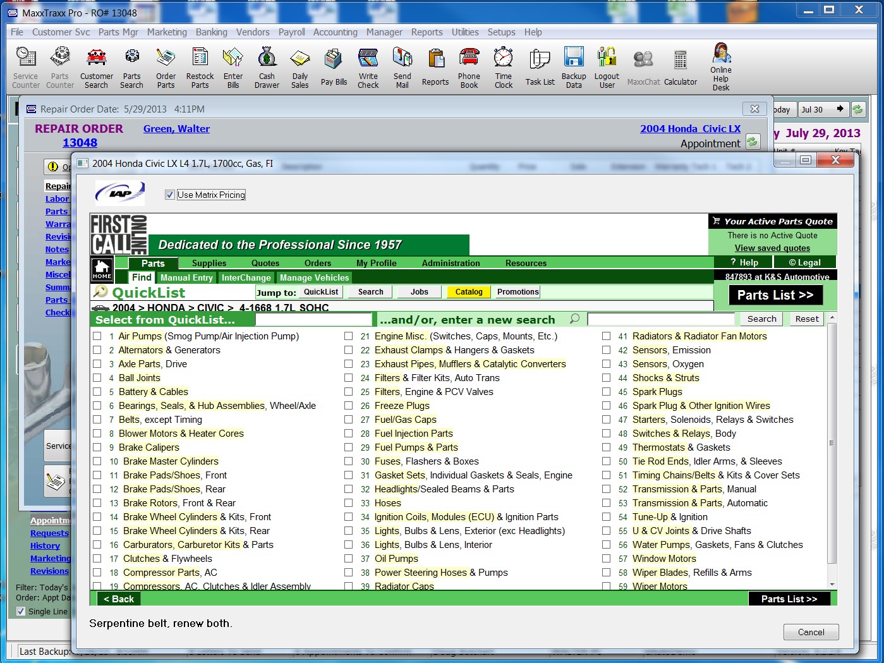Toggle the Use Matrix Pricing checkbox
The image size is (884, 663).
tap(169, 195)
